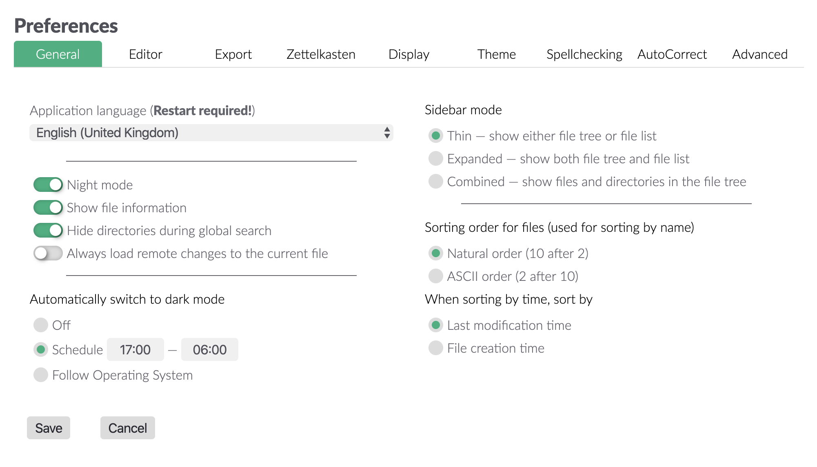Image resolution: width=817 pixels, height=467 pixels.
Task: Switch to the Editor tab
Action: pos(145,53)
